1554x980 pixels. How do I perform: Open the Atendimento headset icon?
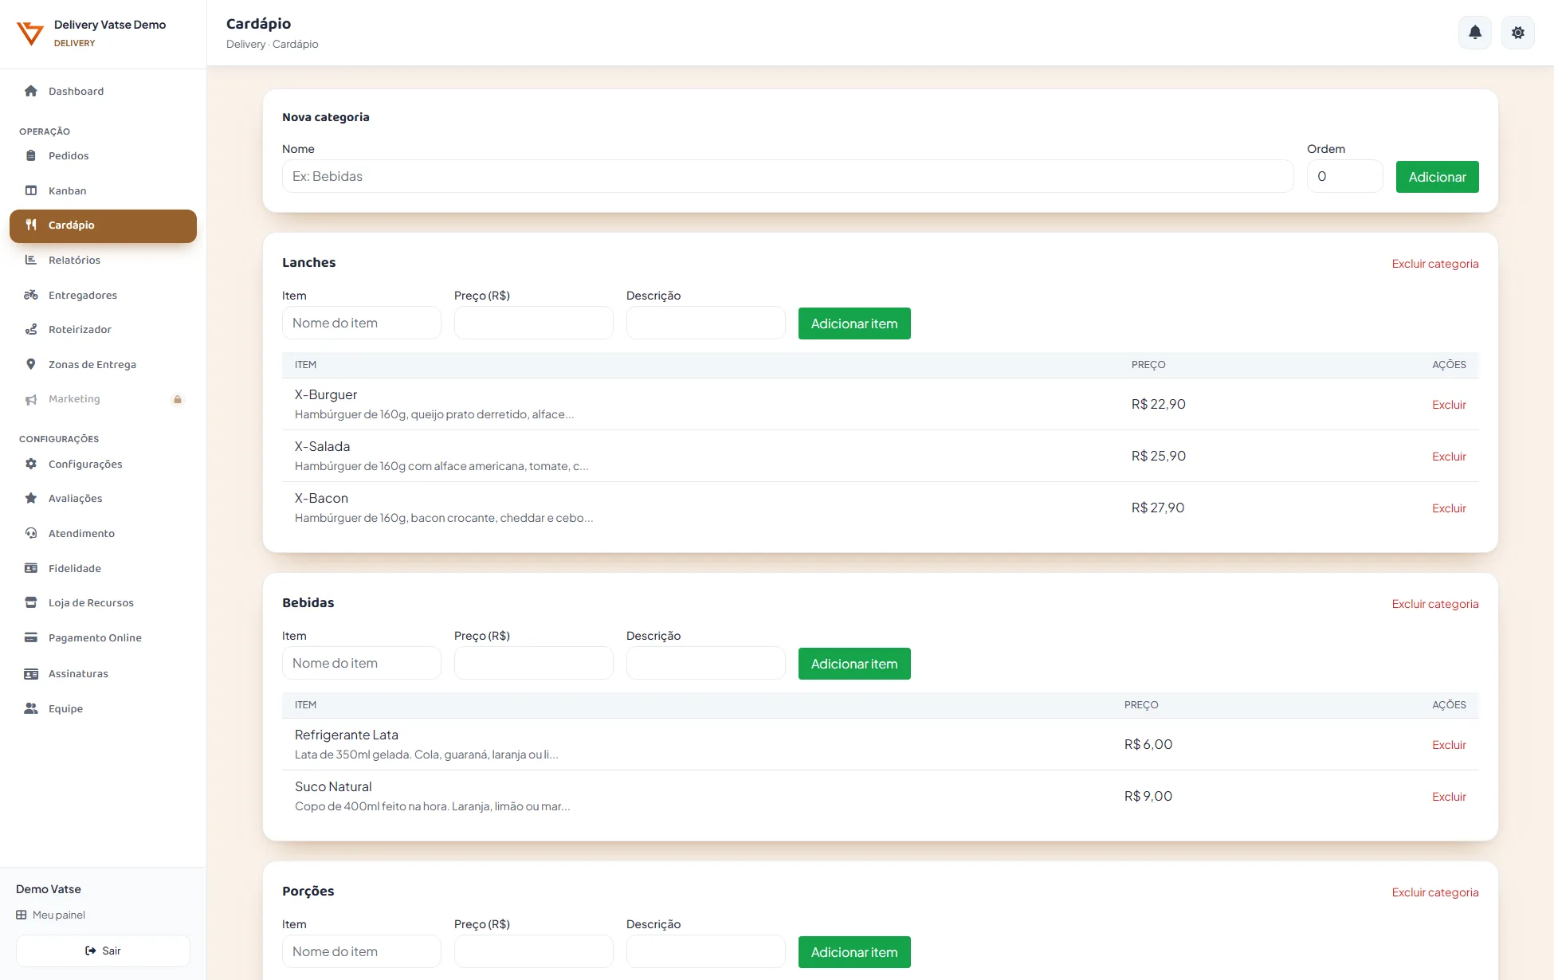pyautogui.click(x=31, y=533)
